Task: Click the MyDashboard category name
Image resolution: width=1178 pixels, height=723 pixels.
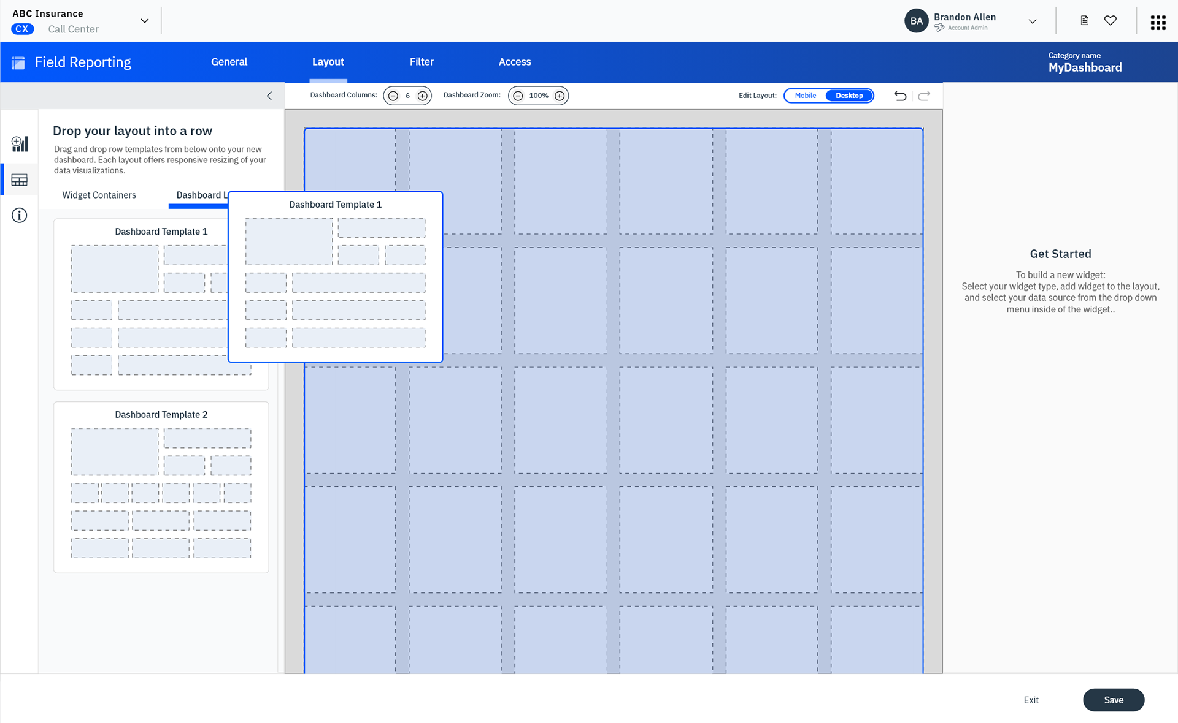Action: (1085, 67)
